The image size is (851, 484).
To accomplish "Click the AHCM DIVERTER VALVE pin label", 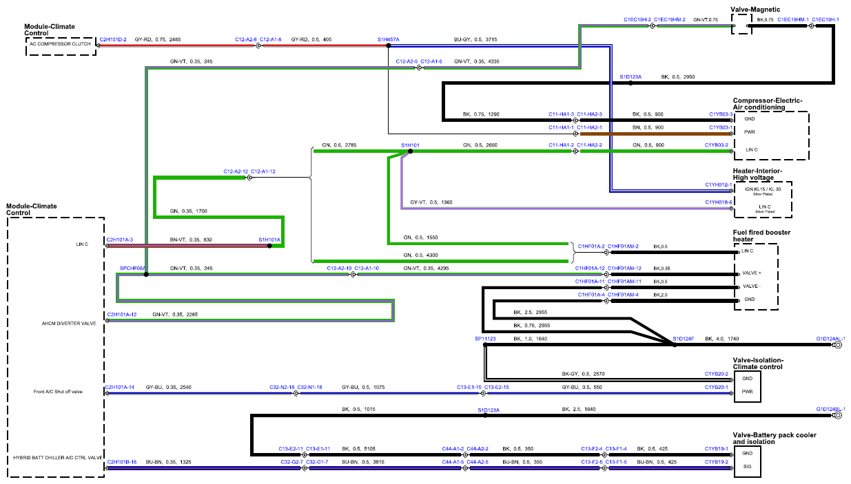I will (x=68, y=322).
